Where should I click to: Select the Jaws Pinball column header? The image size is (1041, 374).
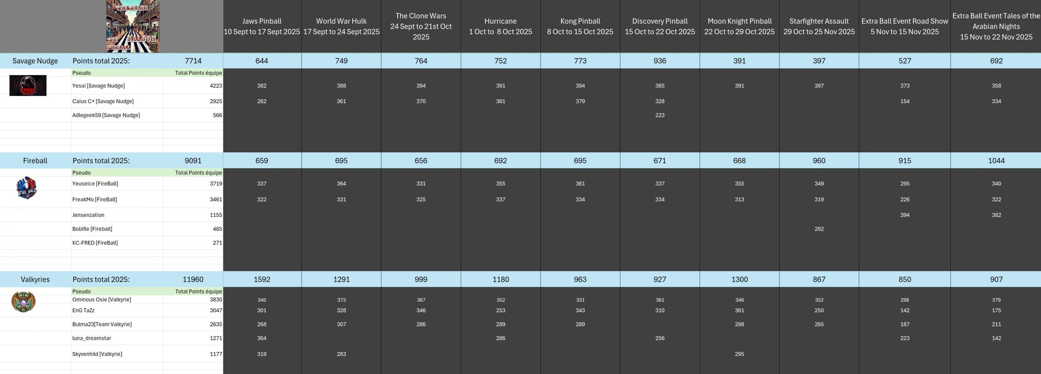(262, 26)
